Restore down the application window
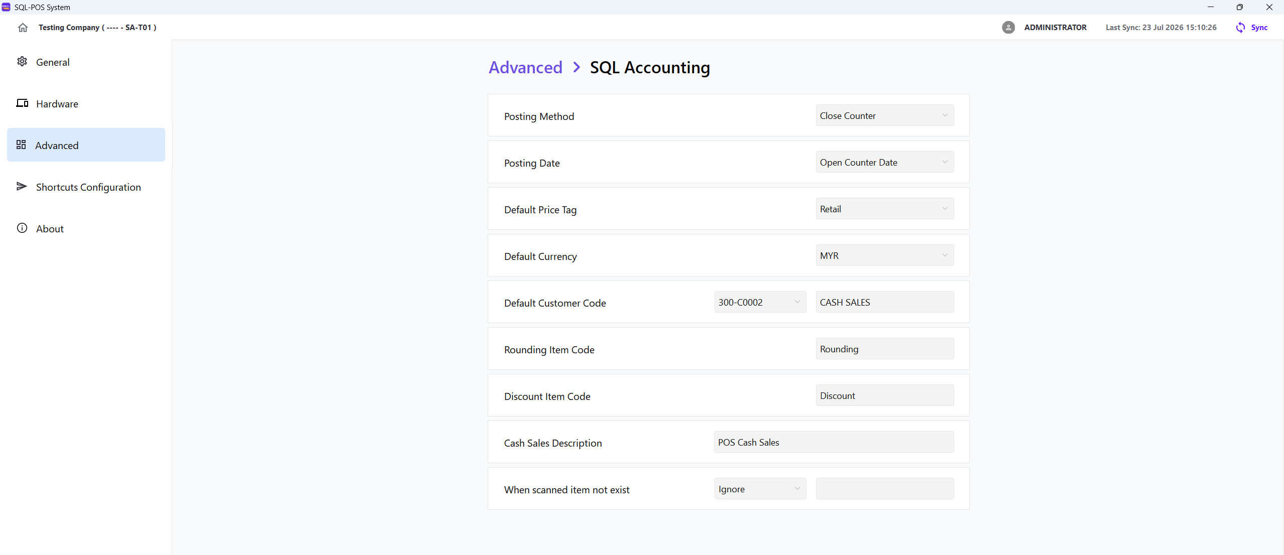Viewport: 1284px width, 555px height. click(1240, 7)
